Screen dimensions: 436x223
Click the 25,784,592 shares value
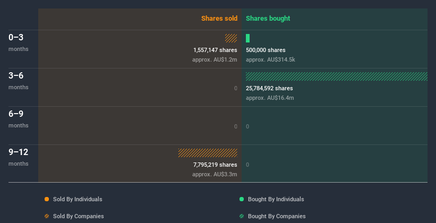click(x=269, y=88)
